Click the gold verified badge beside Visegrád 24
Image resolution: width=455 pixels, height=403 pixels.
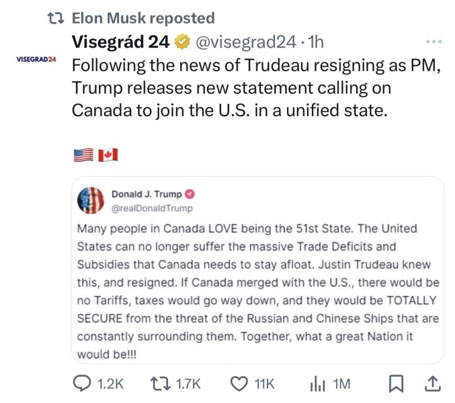pyautogui.click(x=181, y=42)
